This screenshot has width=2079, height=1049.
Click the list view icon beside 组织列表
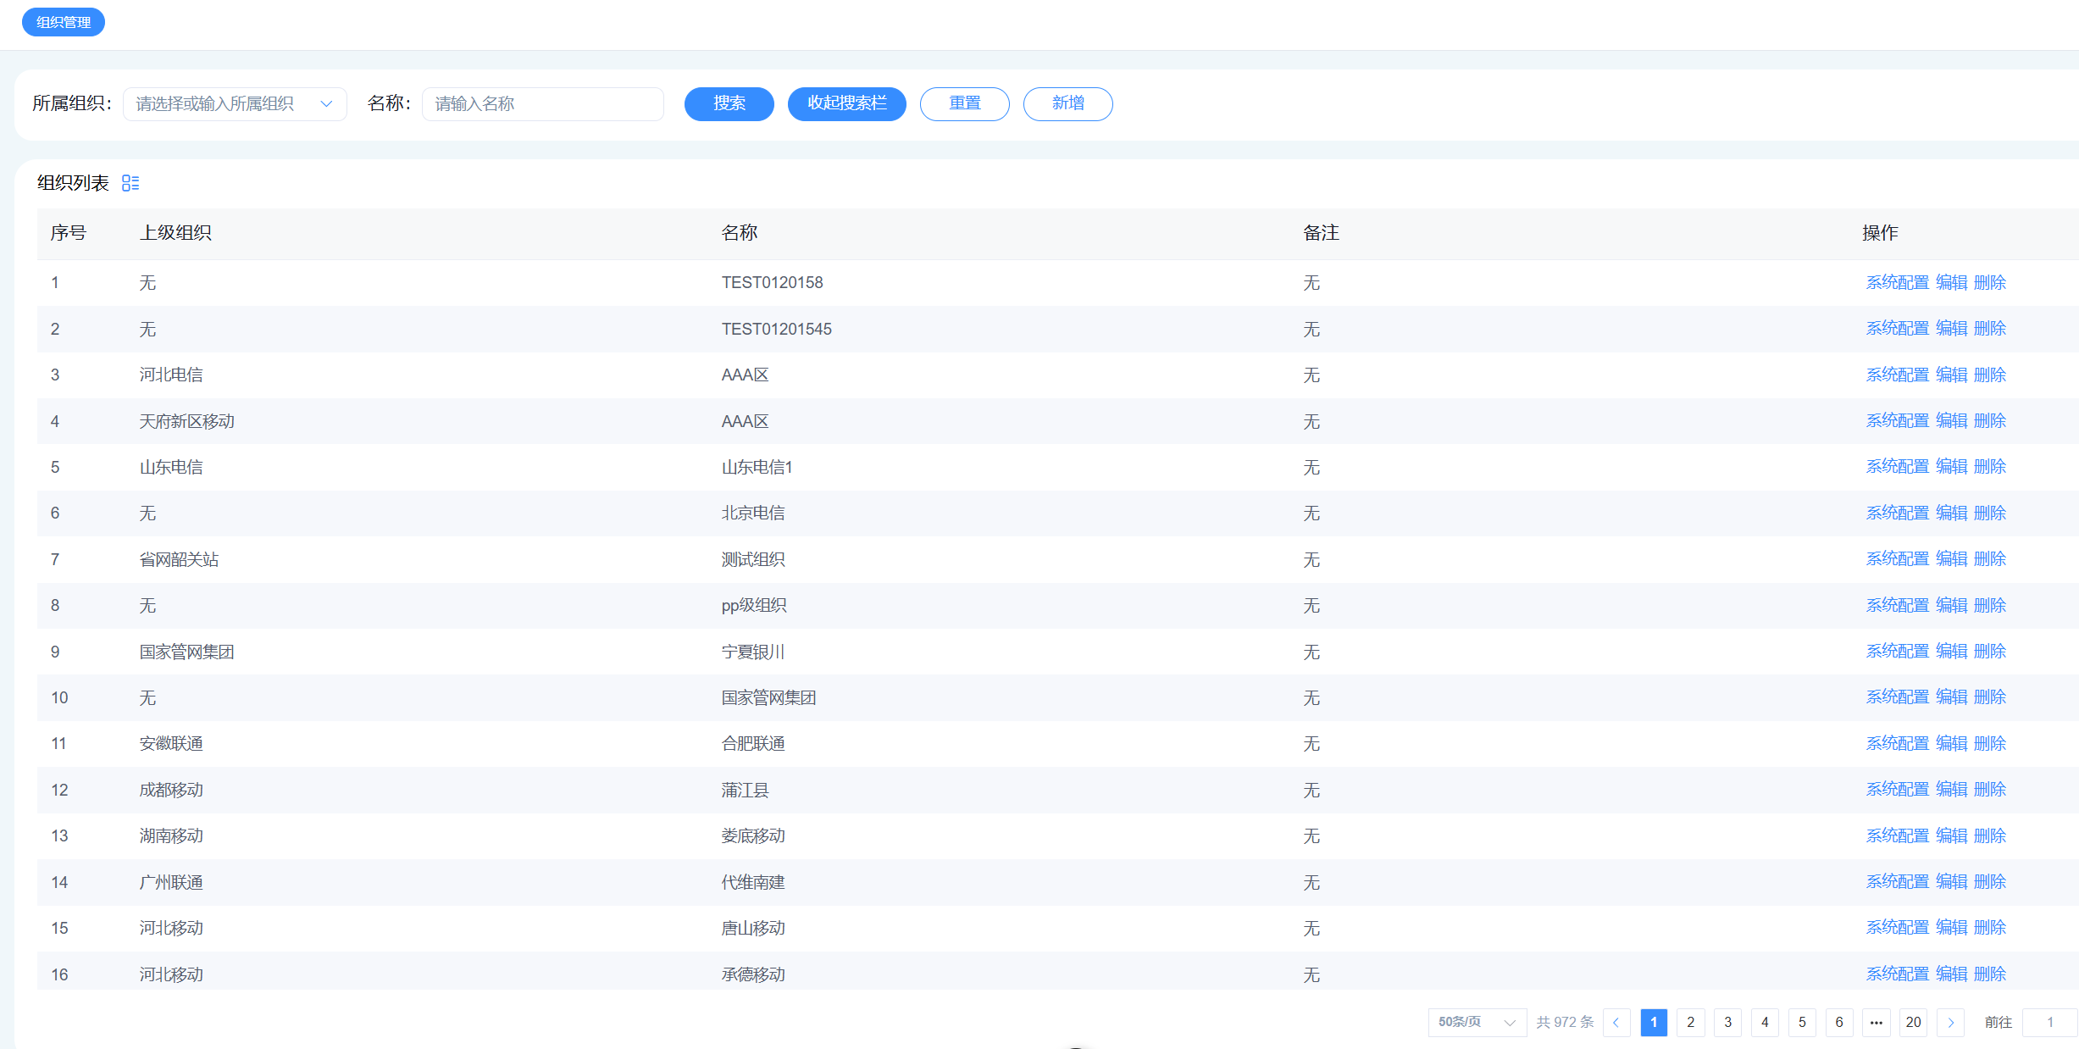coord(130,183)
